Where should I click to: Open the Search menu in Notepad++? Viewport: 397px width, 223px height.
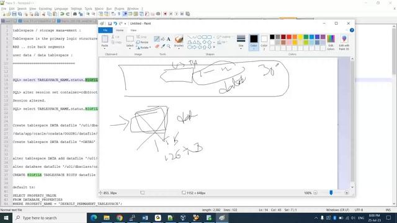coord(22,9)
